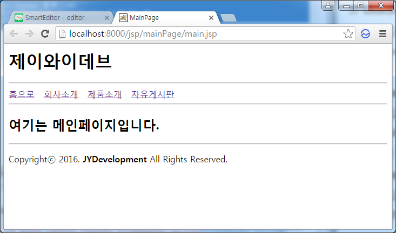Open the Chrome hamburger menu
The image size is (396, 233).
[383, 34]
